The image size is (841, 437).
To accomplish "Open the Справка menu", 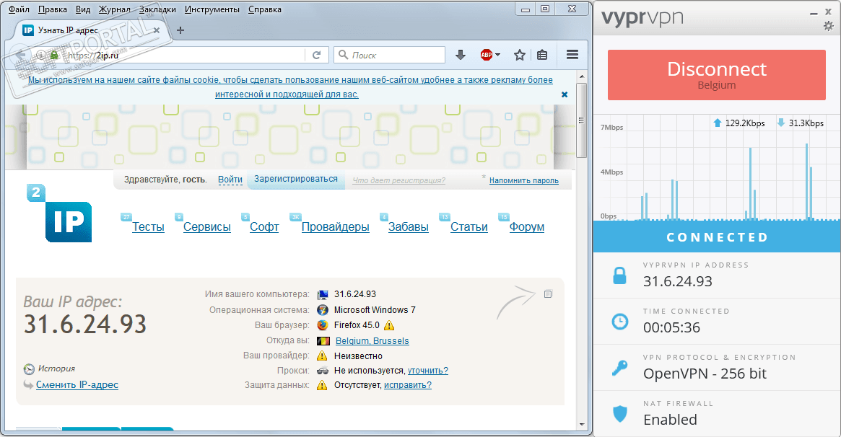I will click(x=264, y=9).
